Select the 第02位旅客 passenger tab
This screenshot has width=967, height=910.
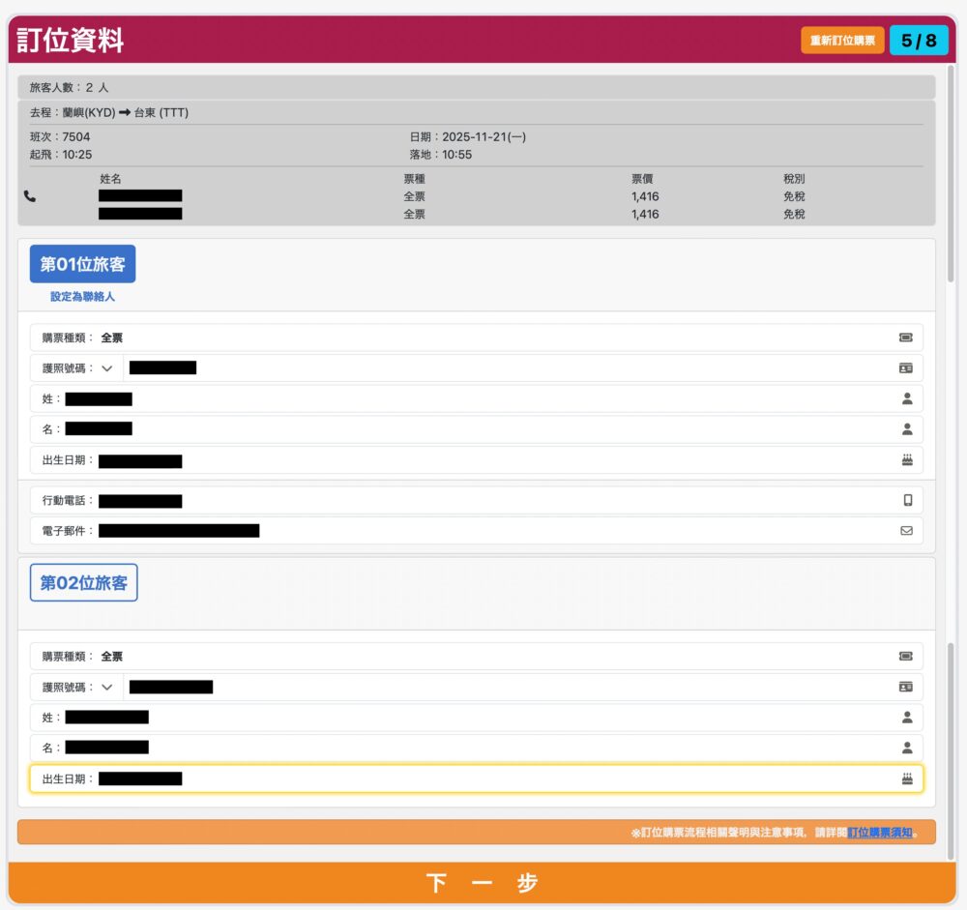[x=83, y=582]
